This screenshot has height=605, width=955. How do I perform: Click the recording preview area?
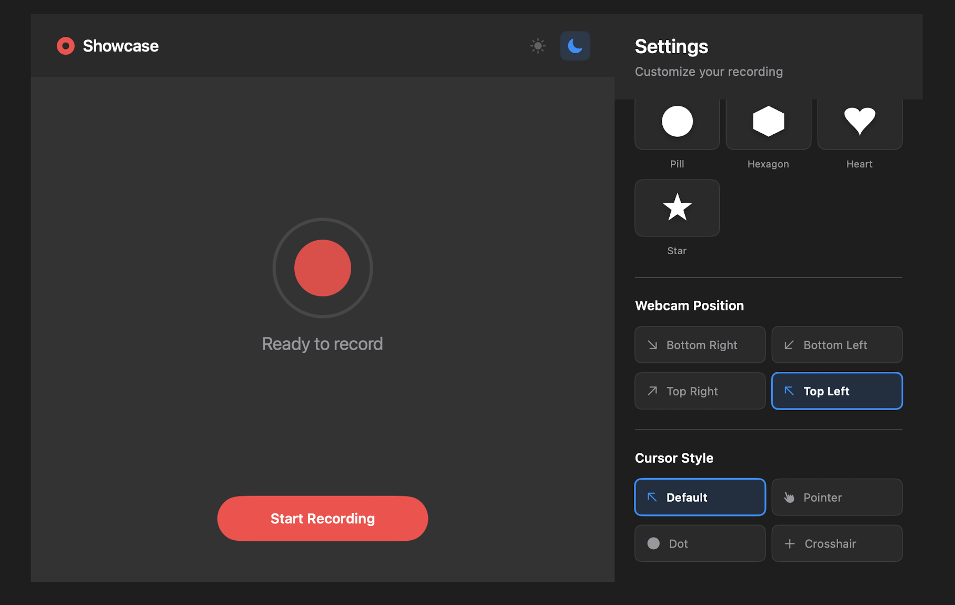point(323,158)
